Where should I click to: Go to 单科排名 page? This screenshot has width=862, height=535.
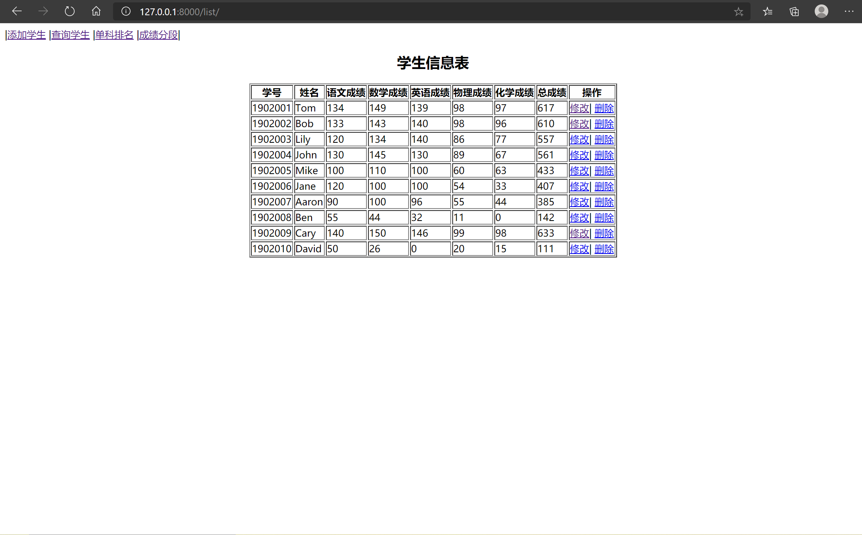tap(114, 35)
